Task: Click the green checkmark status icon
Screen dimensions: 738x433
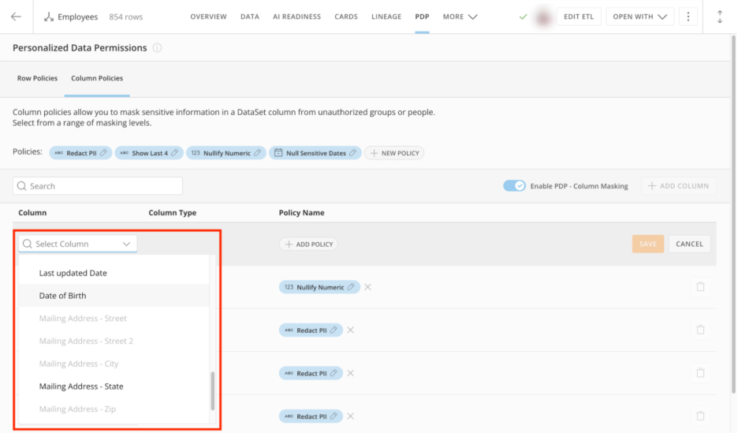Action: (x=523, y=17)
